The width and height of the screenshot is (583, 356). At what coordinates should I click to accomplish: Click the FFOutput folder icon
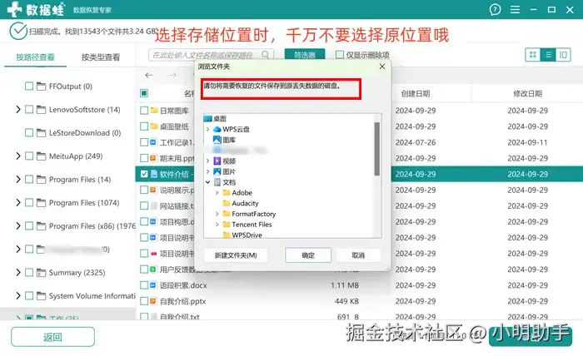click(x=42, y=87)
